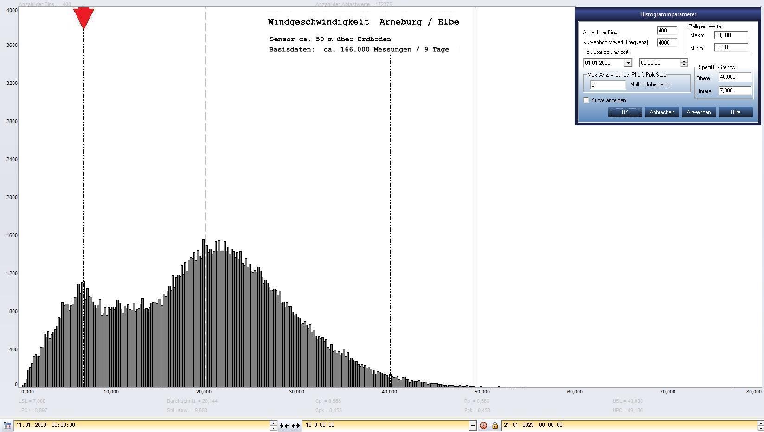Screen dimensions: 764x432
Task: Click the OK button
Action: pyautogui.click(x=625, y=112)
